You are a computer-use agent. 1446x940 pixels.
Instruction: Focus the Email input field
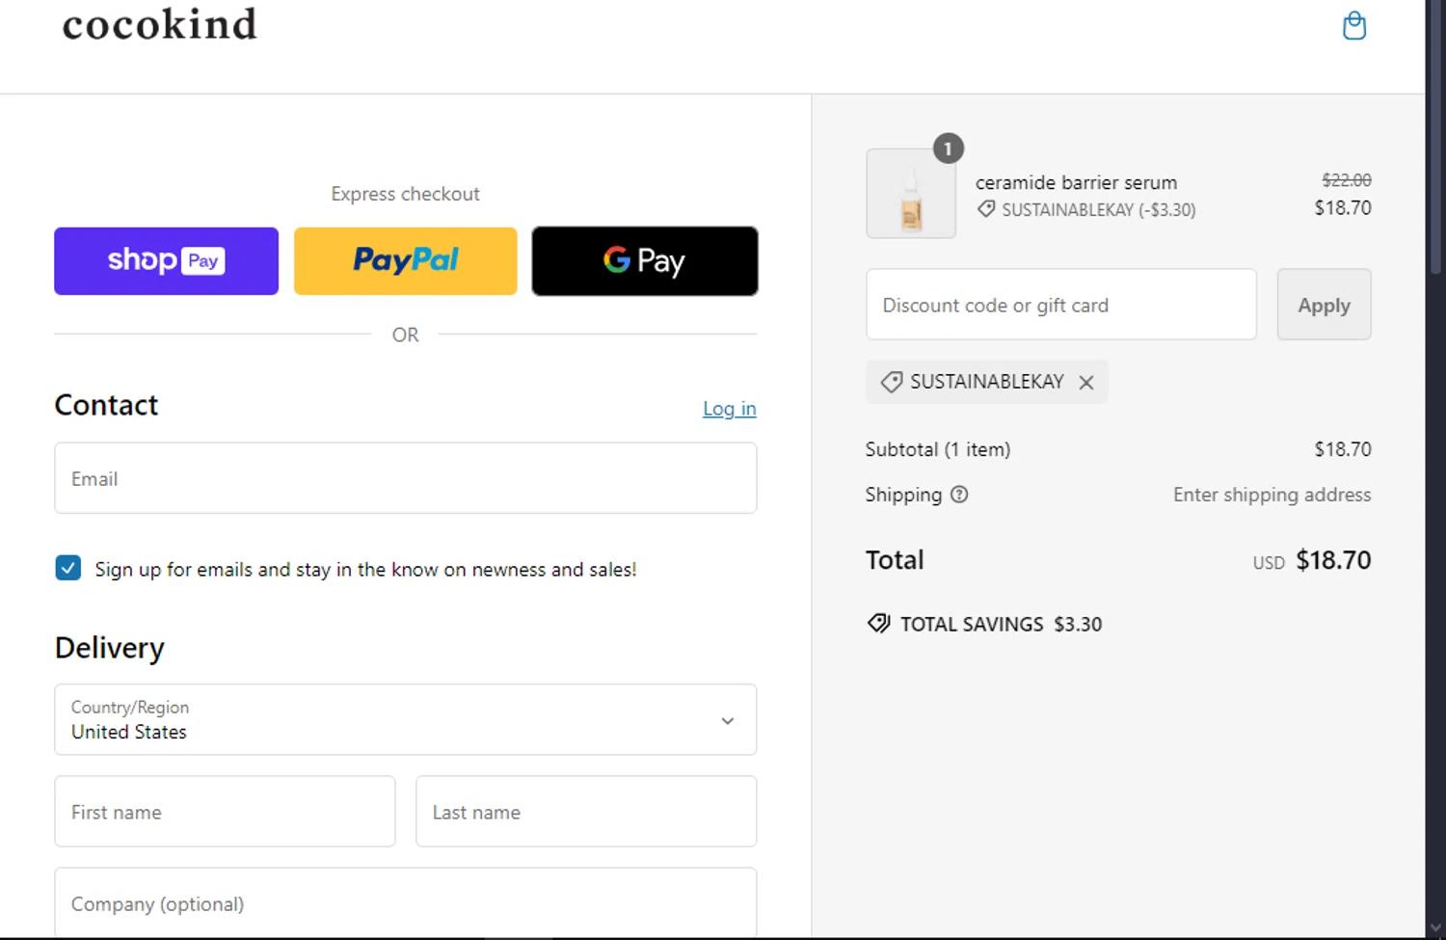[405, 479]
